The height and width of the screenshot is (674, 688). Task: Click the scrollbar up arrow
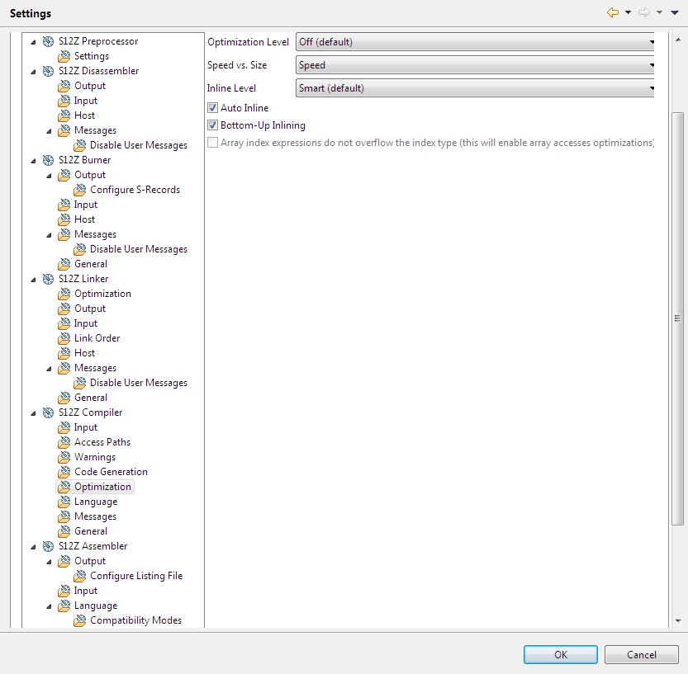[678, 40]
